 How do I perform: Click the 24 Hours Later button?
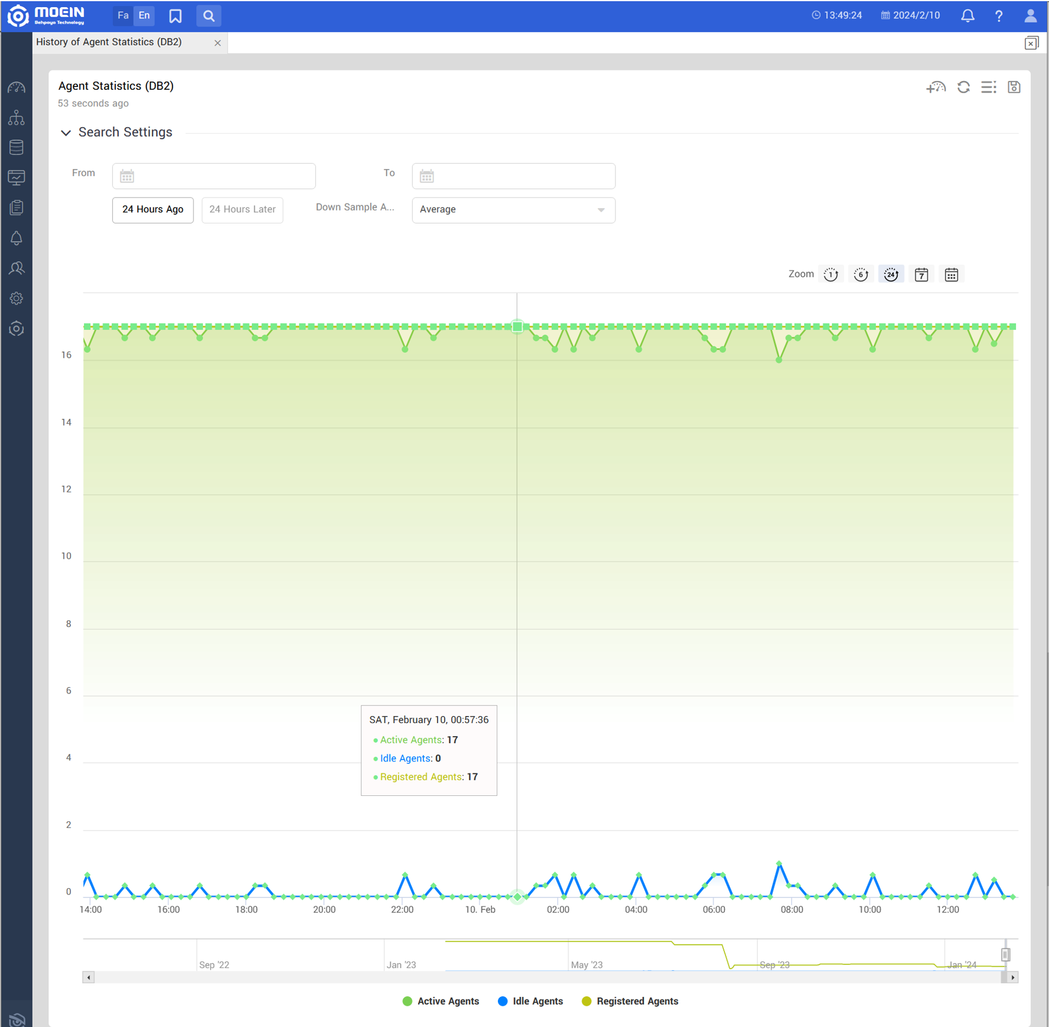[x=242, y=210]
